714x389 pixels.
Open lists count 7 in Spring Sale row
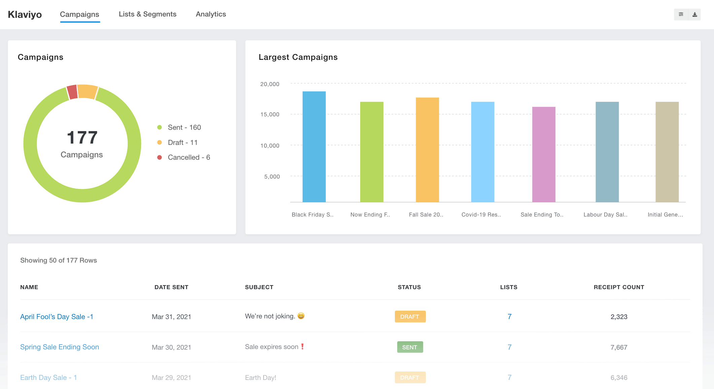tap(509, 347)
